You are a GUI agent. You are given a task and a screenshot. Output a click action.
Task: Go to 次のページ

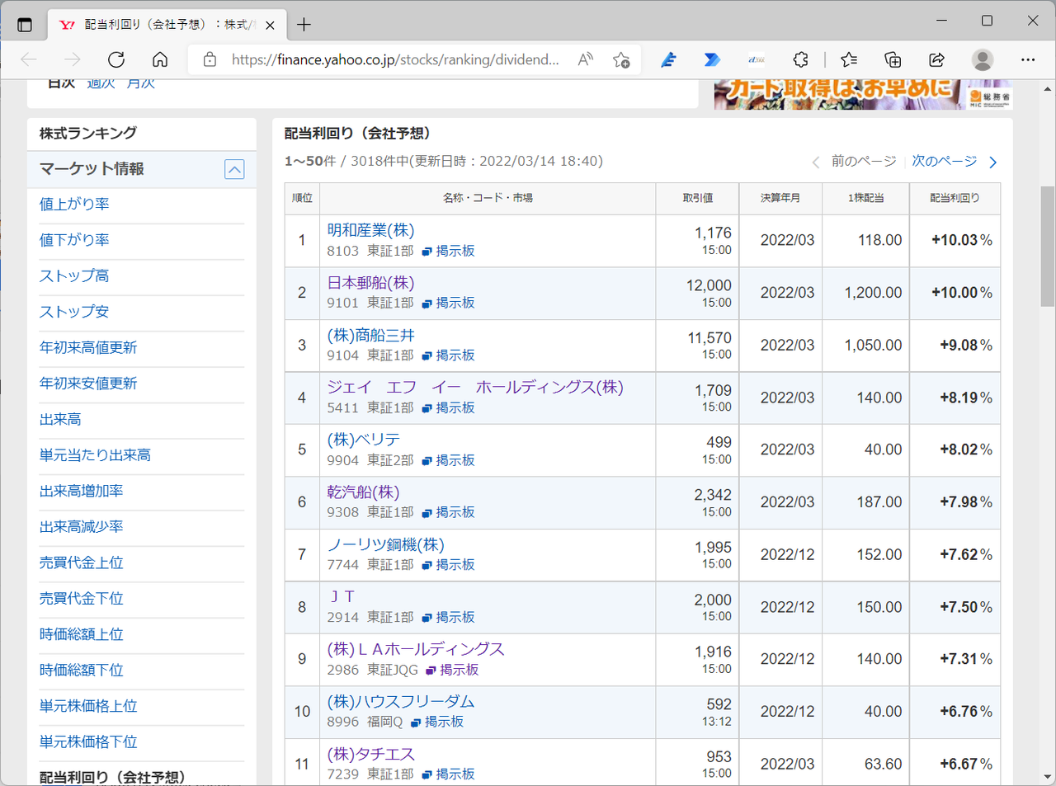click(944, 162)
